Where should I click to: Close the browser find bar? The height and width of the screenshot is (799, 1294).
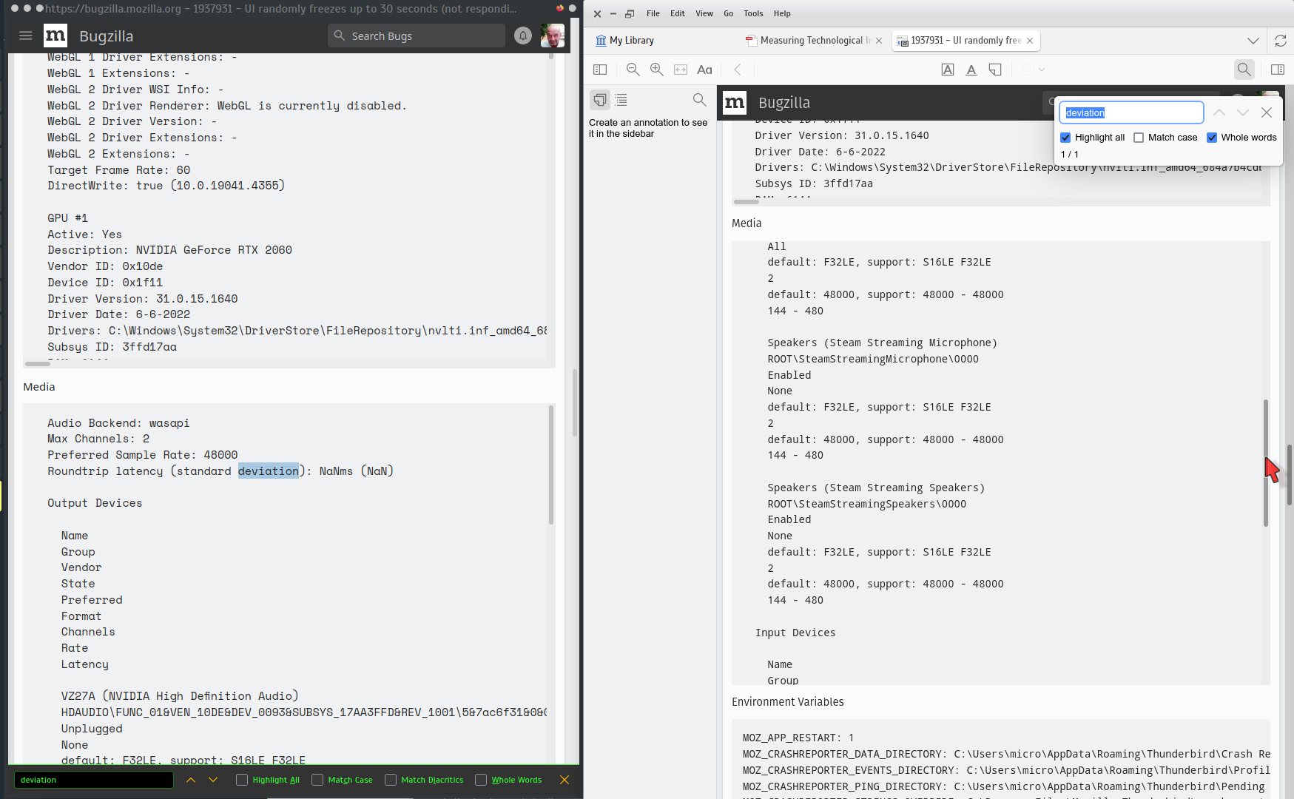point(565,780)
